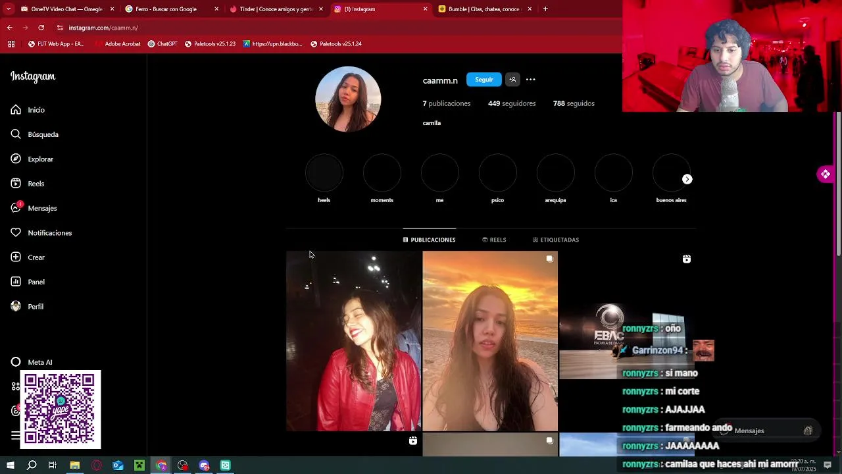Open the Adobe Acrobat bookmark

click(117, 44)
